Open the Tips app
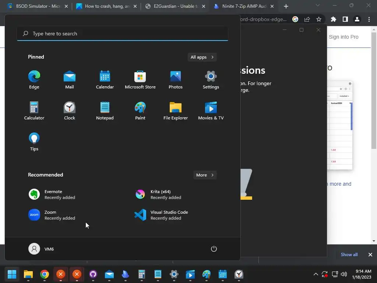Image resolution: width=377 pixels, height=283 pixels. pos(34,142)
